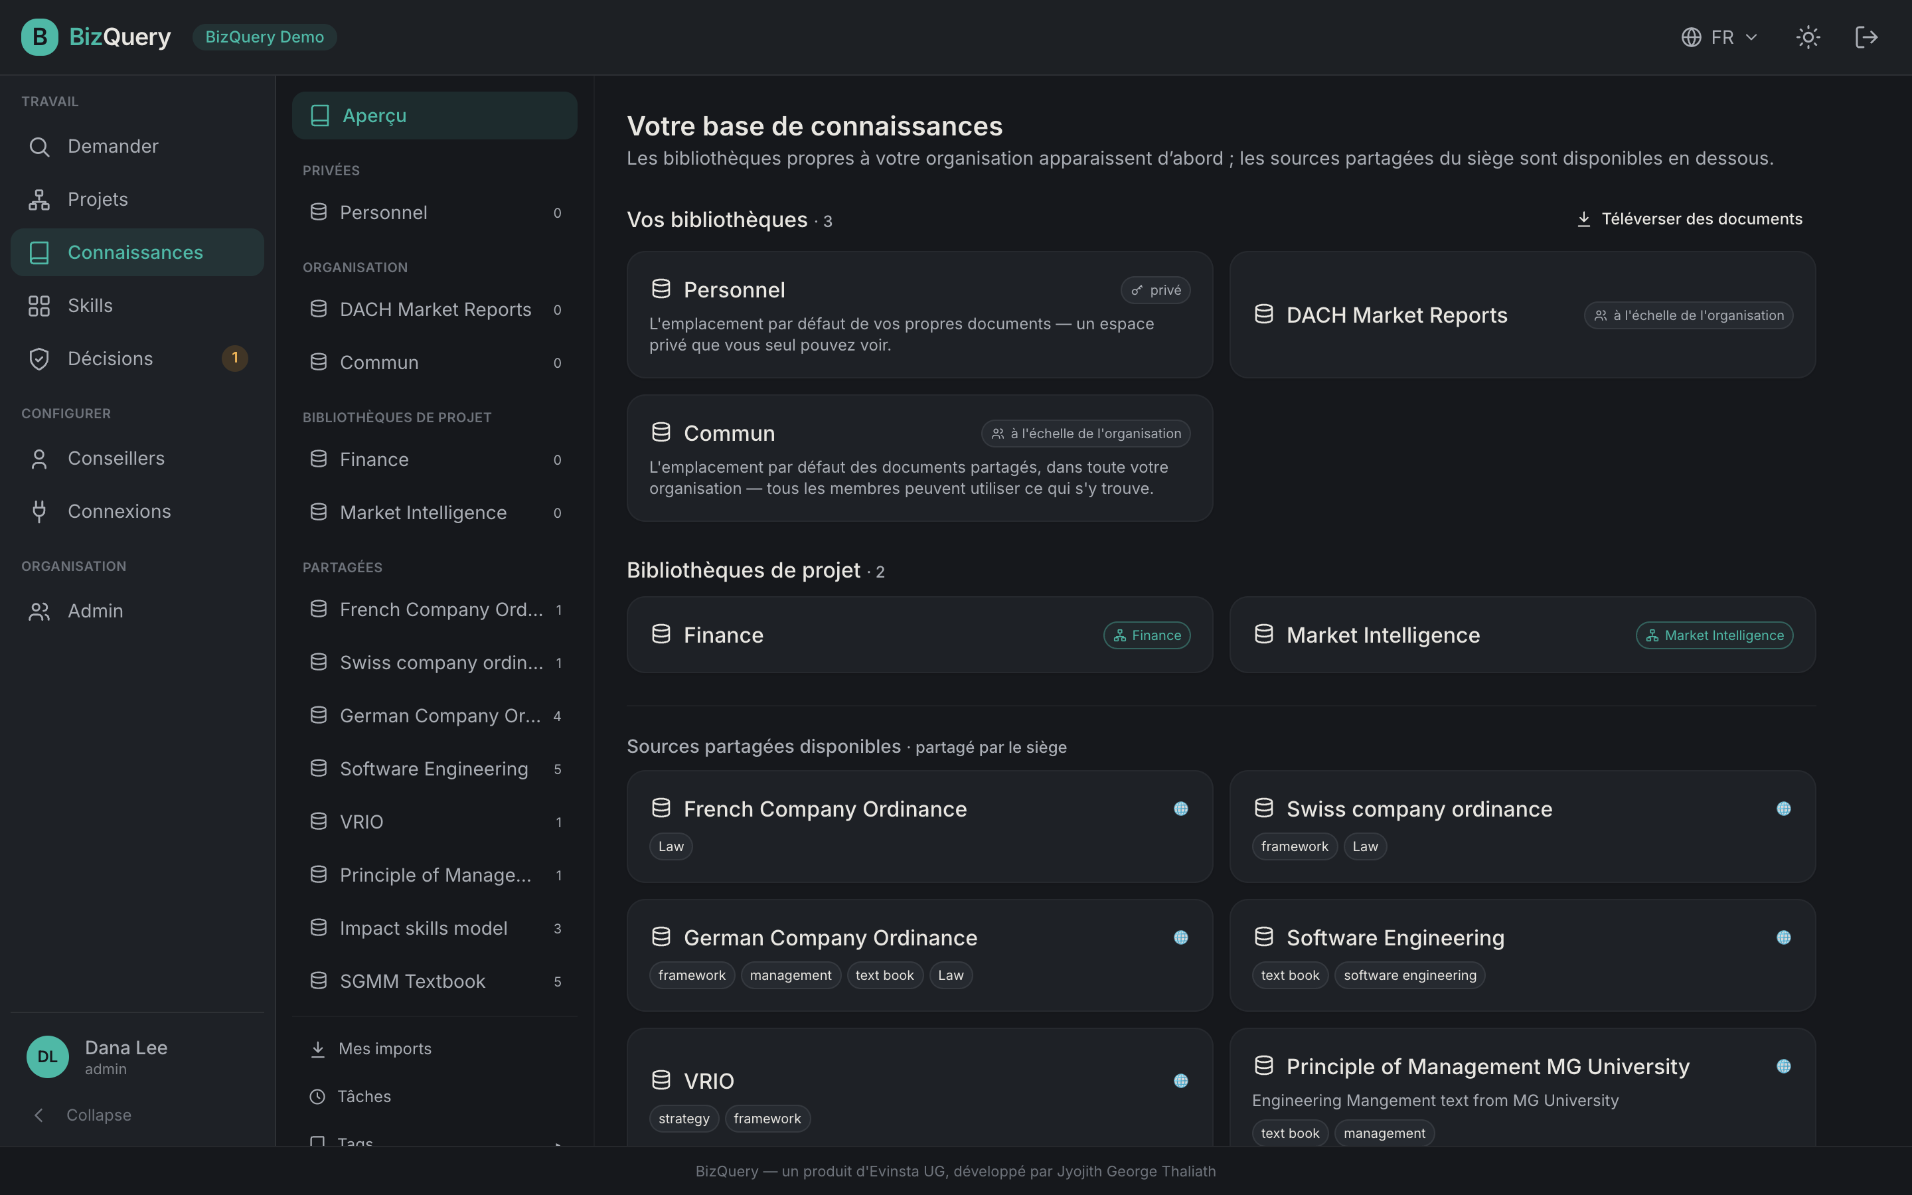Open the Personnel private library in the list
Screen dimensions: 1912x1195
coord(435,212)
